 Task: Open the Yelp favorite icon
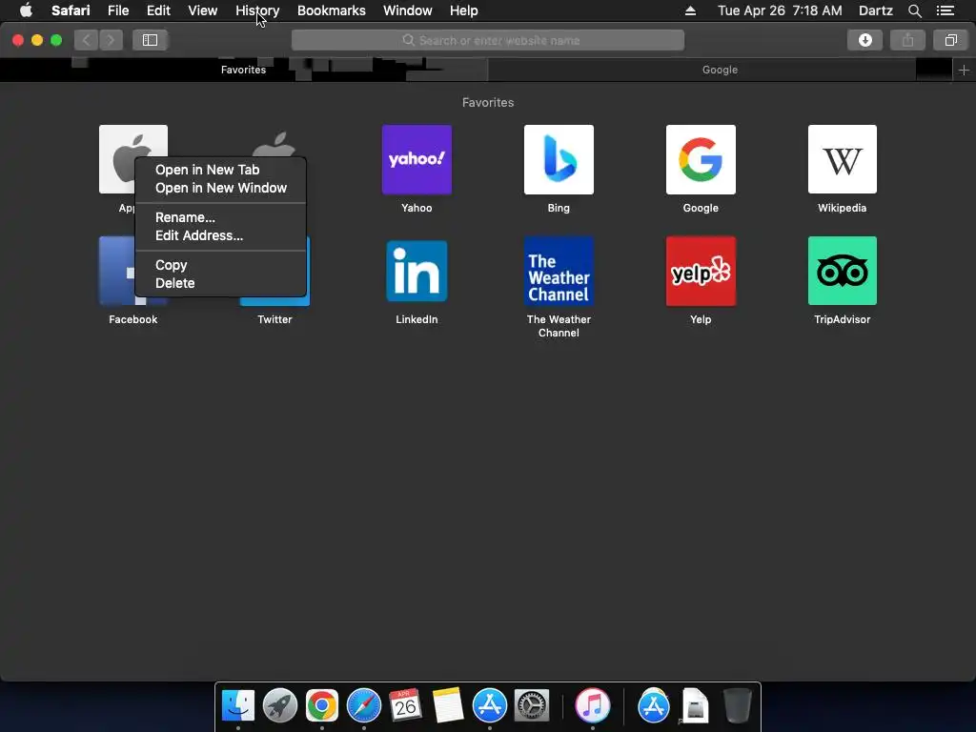701,271
